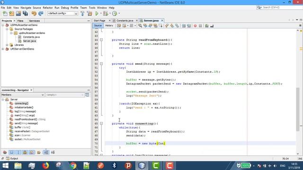The height and width of the screenshot is (170, 303).
Task: Click the Save All toolbar icon
Action: pos(25,13)
